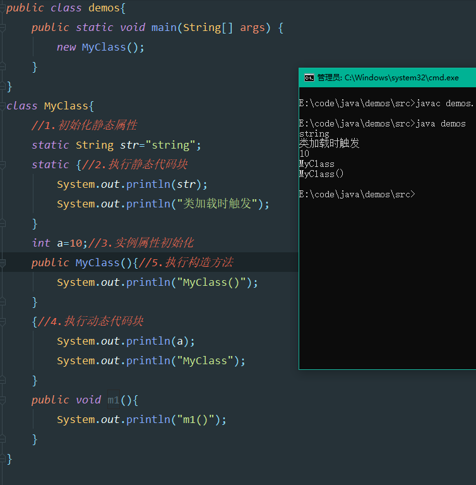Click the comment '//2.执行静态代码块'

[134, 165]
